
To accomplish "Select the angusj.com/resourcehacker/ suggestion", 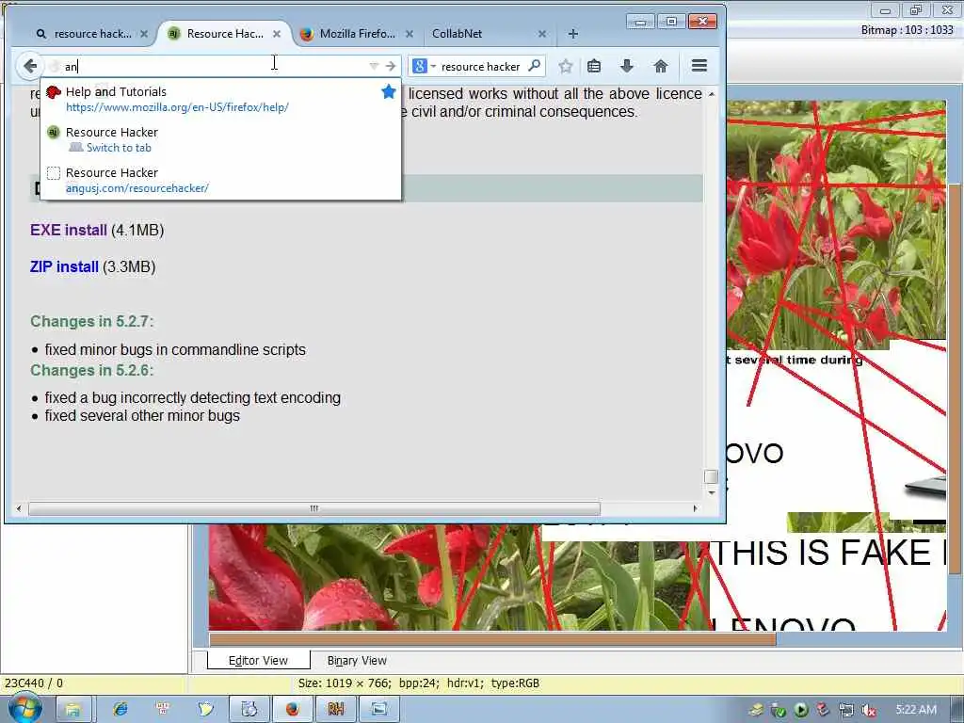I will [x=220, y=180].
